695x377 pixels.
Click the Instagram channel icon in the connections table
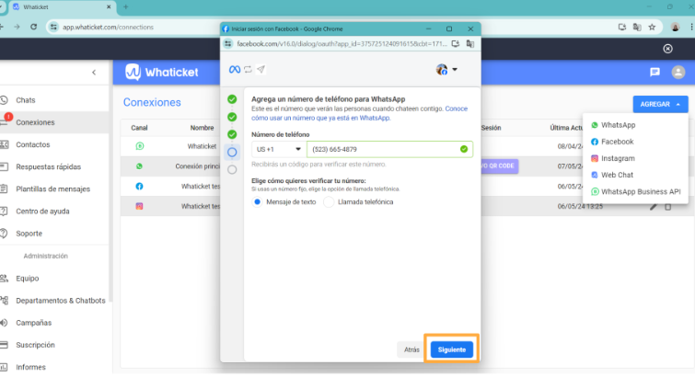[139, 206]
